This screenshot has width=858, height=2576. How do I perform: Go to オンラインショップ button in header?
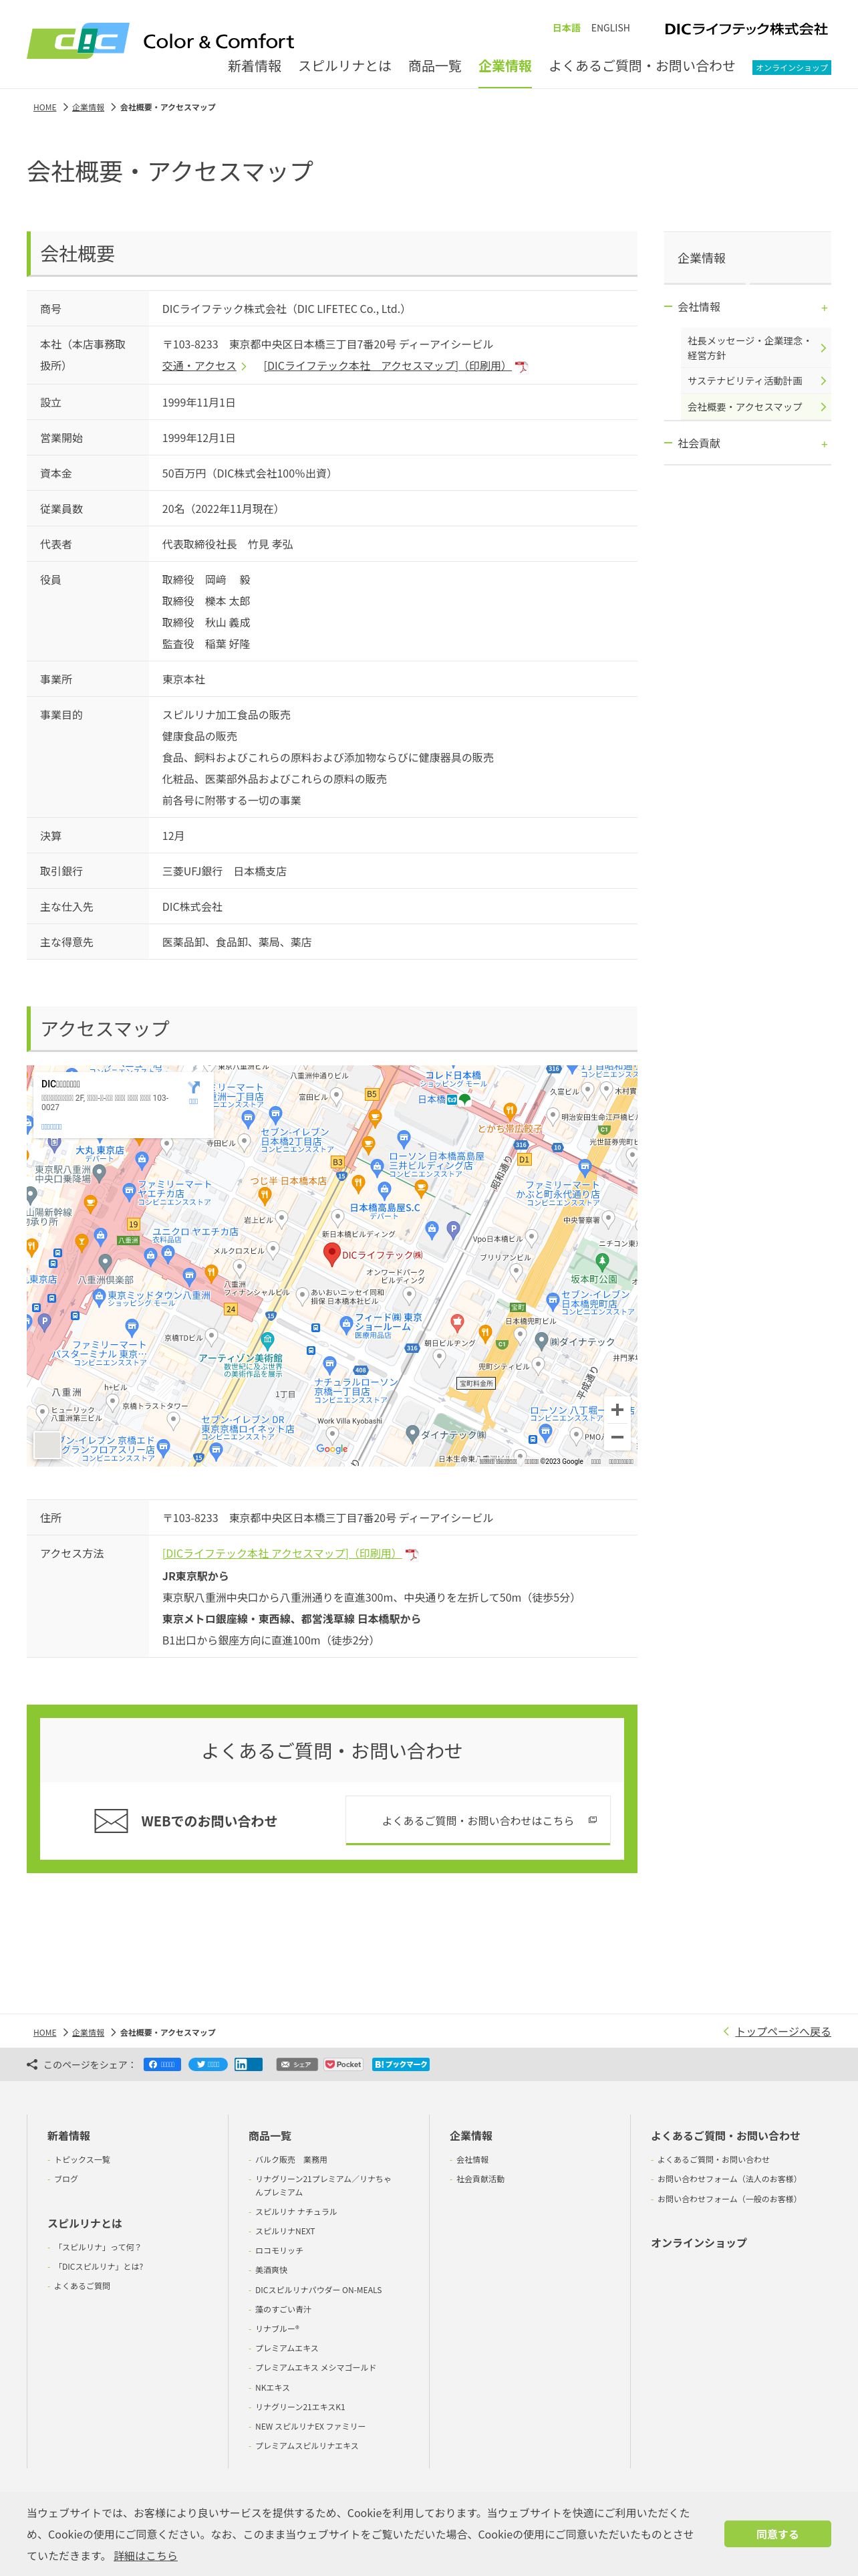[791, 67]
